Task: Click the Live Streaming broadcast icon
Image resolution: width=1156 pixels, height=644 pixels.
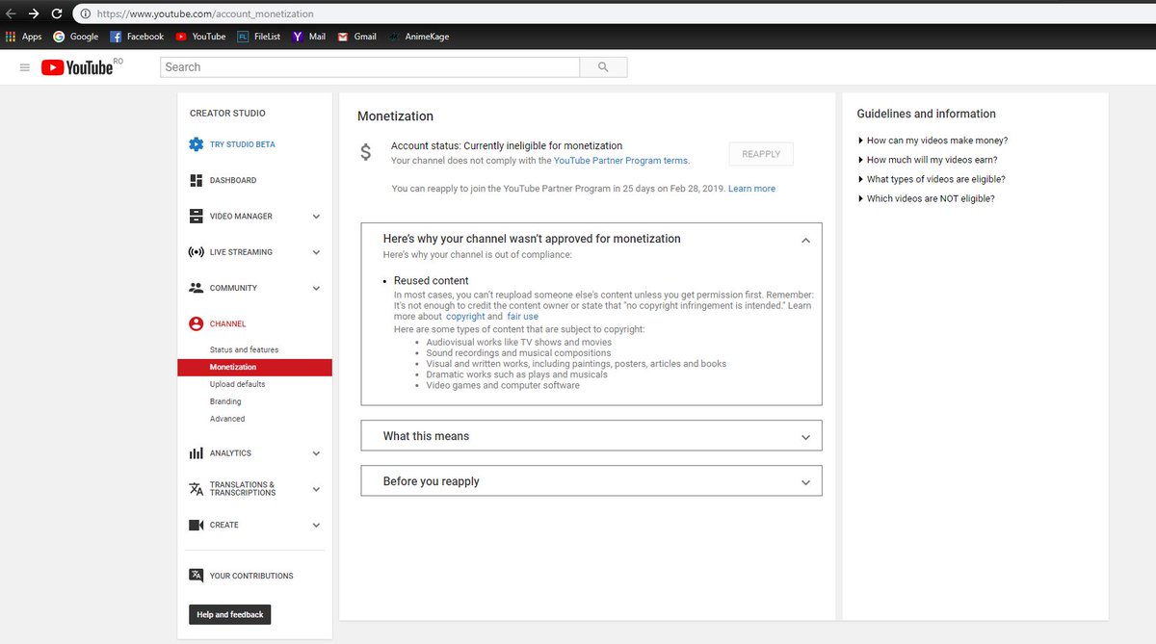Action: (196, 252)
